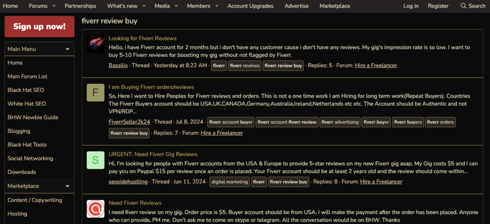Click the Search magnifier icon in top bar
490x224 pixels.
click(x=463, y=6)
